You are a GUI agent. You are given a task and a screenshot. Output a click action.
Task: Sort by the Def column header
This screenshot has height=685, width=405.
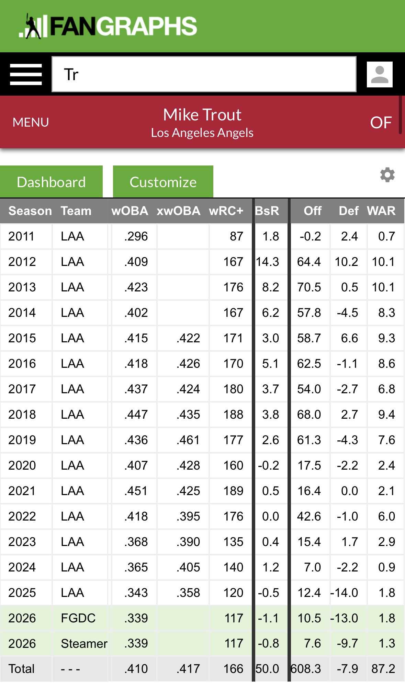click(x=348, y=211)
